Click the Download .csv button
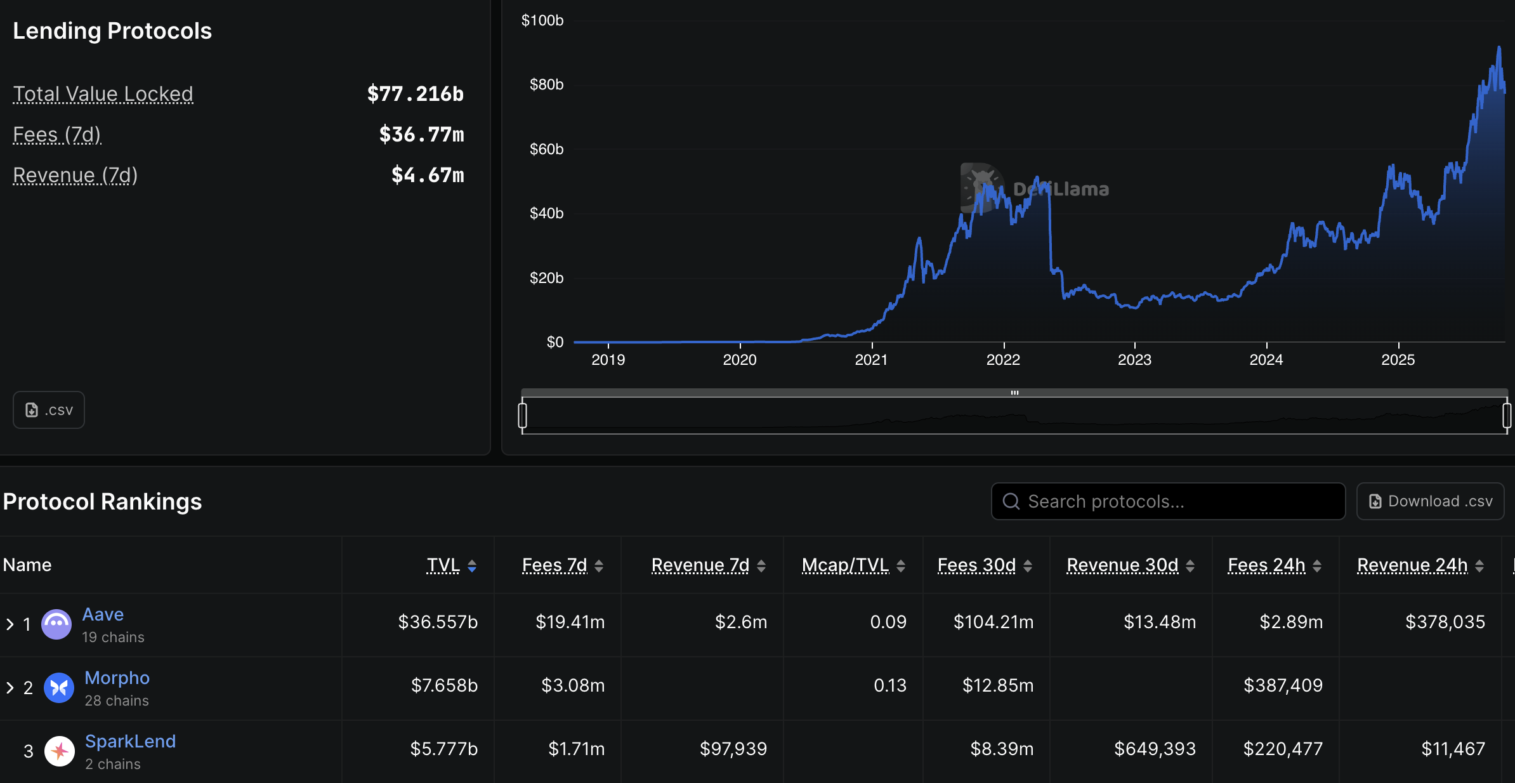Screen dimensions: 1515x783 click(1430, 501)
